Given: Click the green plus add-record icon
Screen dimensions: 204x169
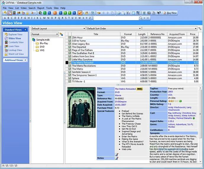Looking at the screenshot, I should coord(45,13).
